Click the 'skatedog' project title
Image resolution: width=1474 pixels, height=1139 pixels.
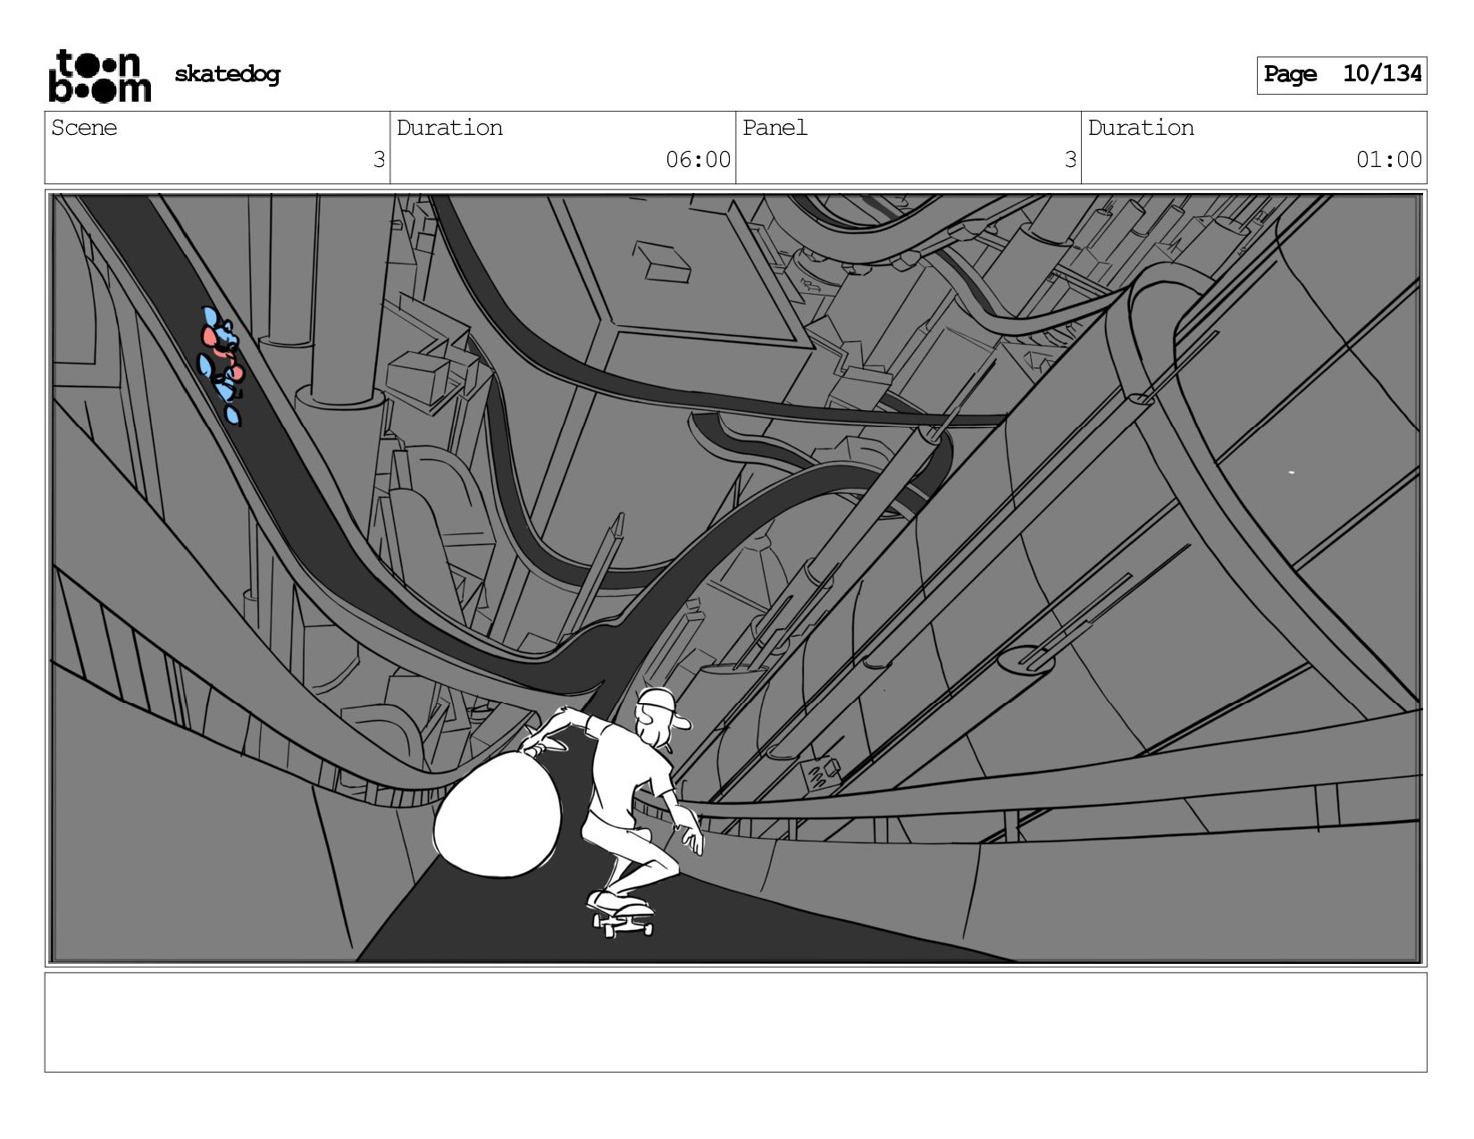[x=227, y=74]
